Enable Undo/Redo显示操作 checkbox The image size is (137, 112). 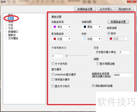coord(53,74)
